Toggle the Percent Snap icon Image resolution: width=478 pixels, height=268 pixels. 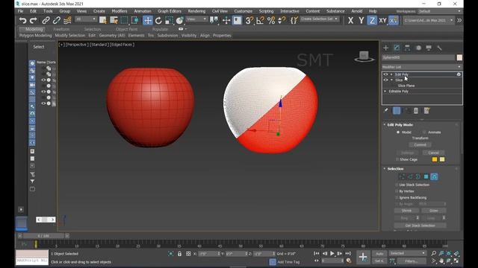(271, 20)
